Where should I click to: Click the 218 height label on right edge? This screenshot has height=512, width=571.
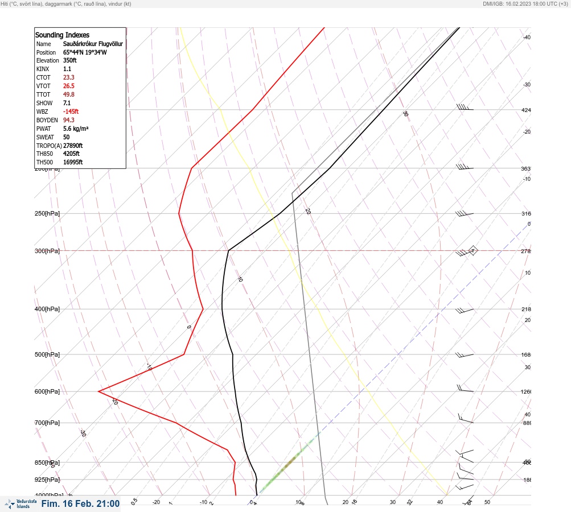[526, 309]
